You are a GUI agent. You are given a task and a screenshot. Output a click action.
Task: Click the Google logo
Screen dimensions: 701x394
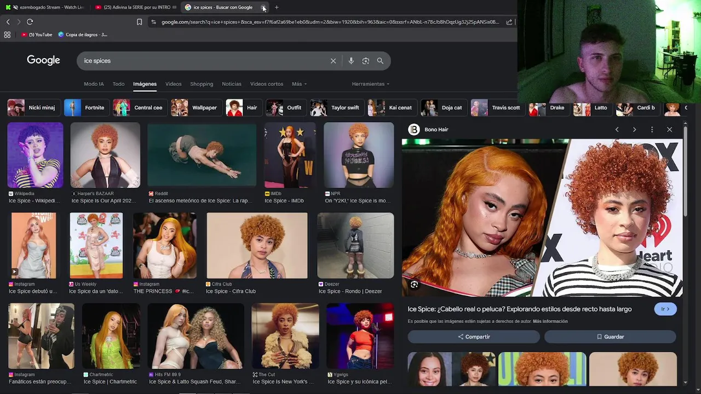(x=43, y=60)
